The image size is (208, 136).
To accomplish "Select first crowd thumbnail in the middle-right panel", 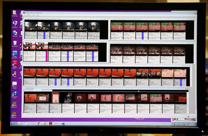I will tap(116, 50).
